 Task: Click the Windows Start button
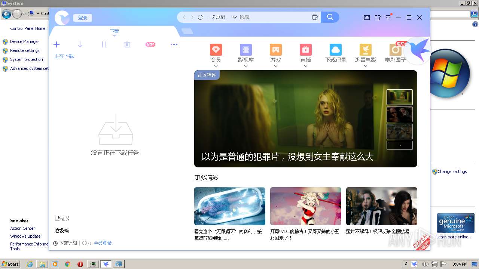point(10,264)
